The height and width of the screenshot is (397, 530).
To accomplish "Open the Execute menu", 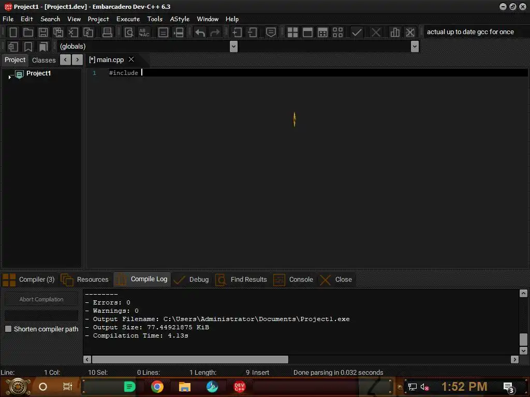I will click(x=128, y=19).
